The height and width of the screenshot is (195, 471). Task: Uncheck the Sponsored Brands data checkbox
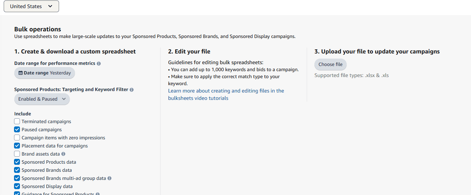tap(17, 170)
